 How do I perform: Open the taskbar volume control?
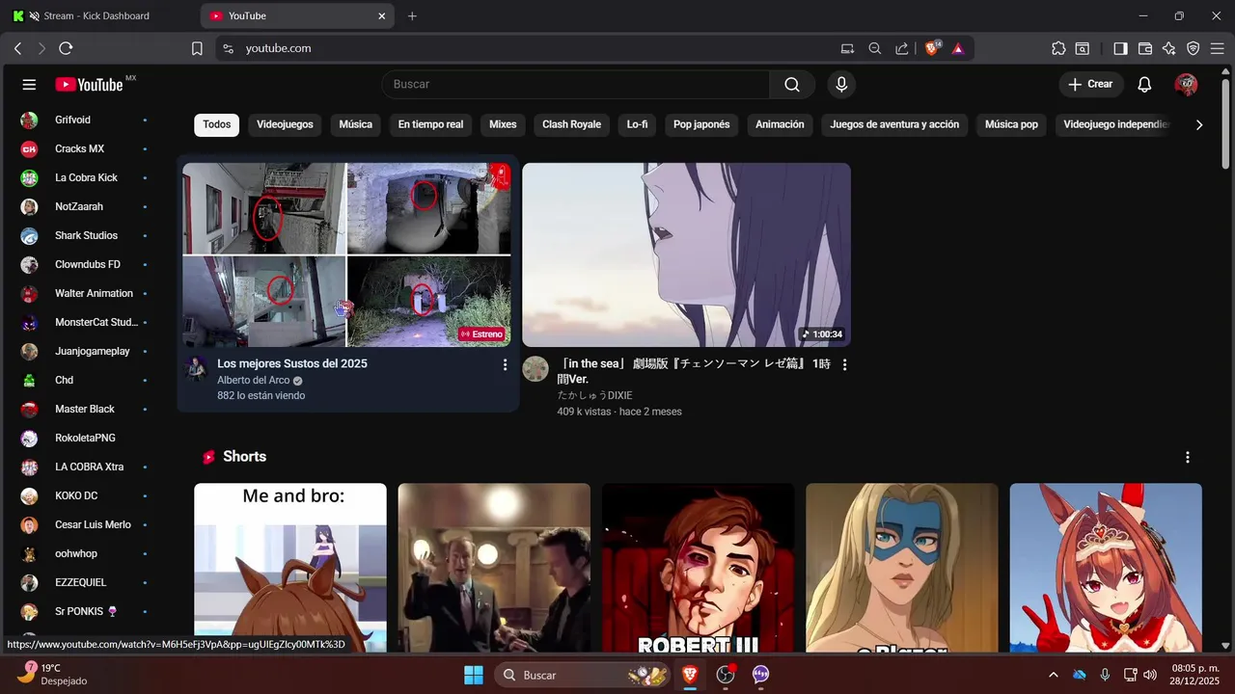tap(1150, 675)
